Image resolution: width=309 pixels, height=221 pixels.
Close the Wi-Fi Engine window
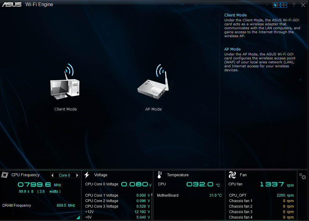(303, 5)
